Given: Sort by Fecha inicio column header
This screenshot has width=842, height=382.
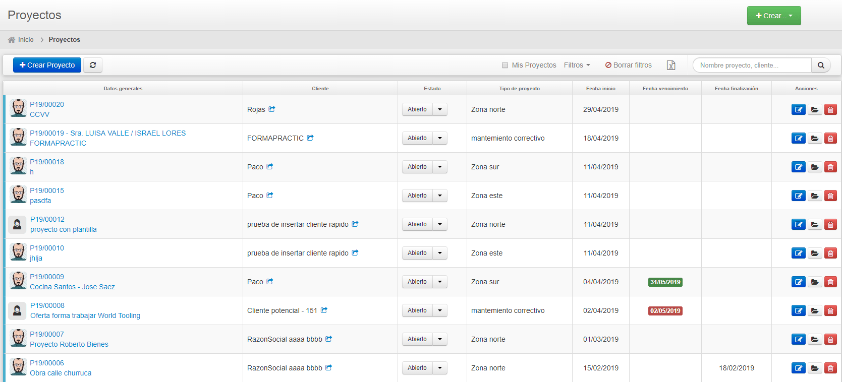Looking at the screenshot, I should click(x=601, y=88).
